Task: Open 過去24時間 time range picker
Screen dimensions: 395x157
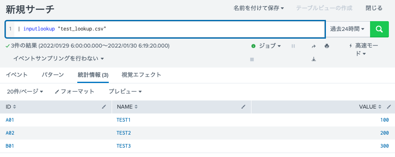Action: tap(348, 29)
